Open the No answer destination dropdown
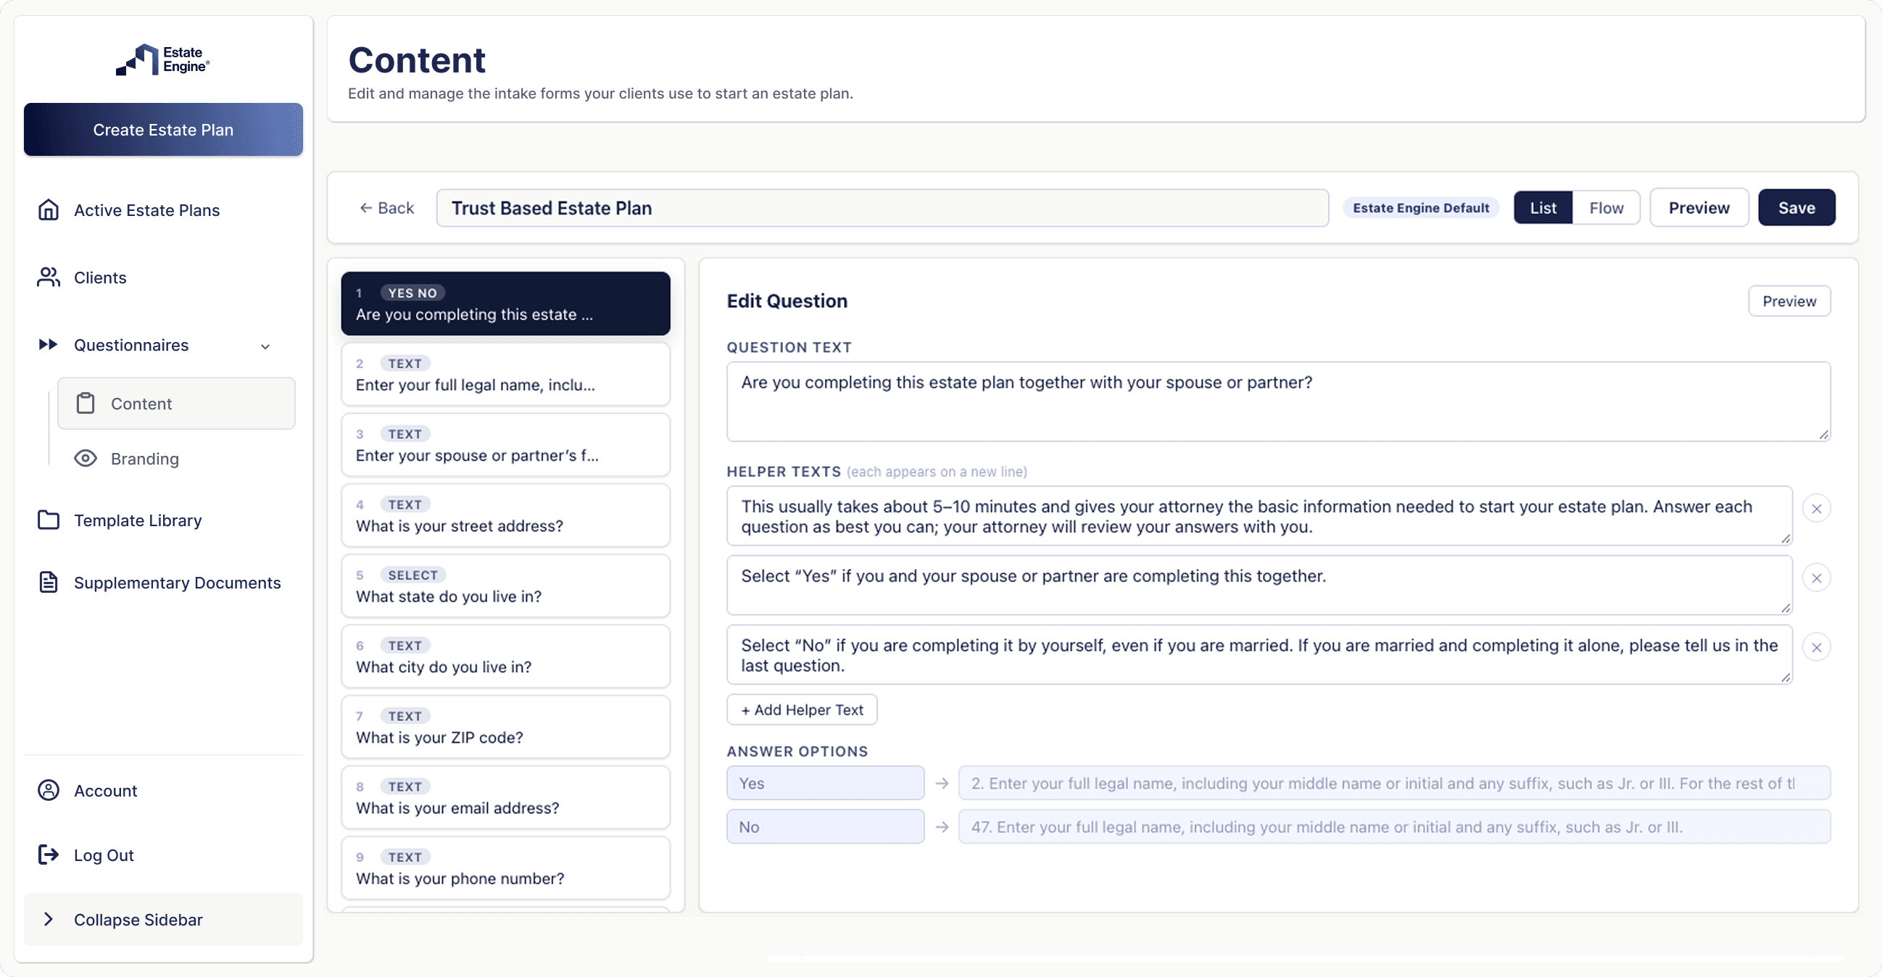 1394,827
